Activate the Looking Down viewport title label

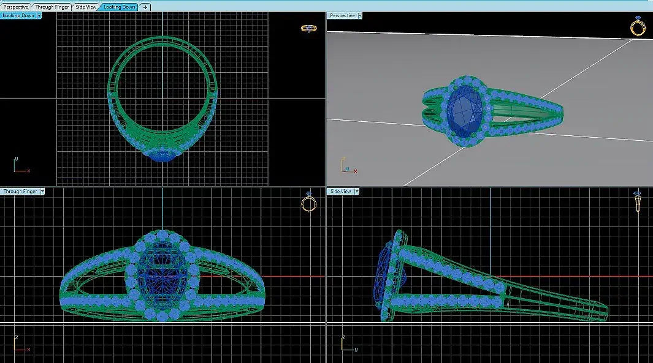coord(18,15)
